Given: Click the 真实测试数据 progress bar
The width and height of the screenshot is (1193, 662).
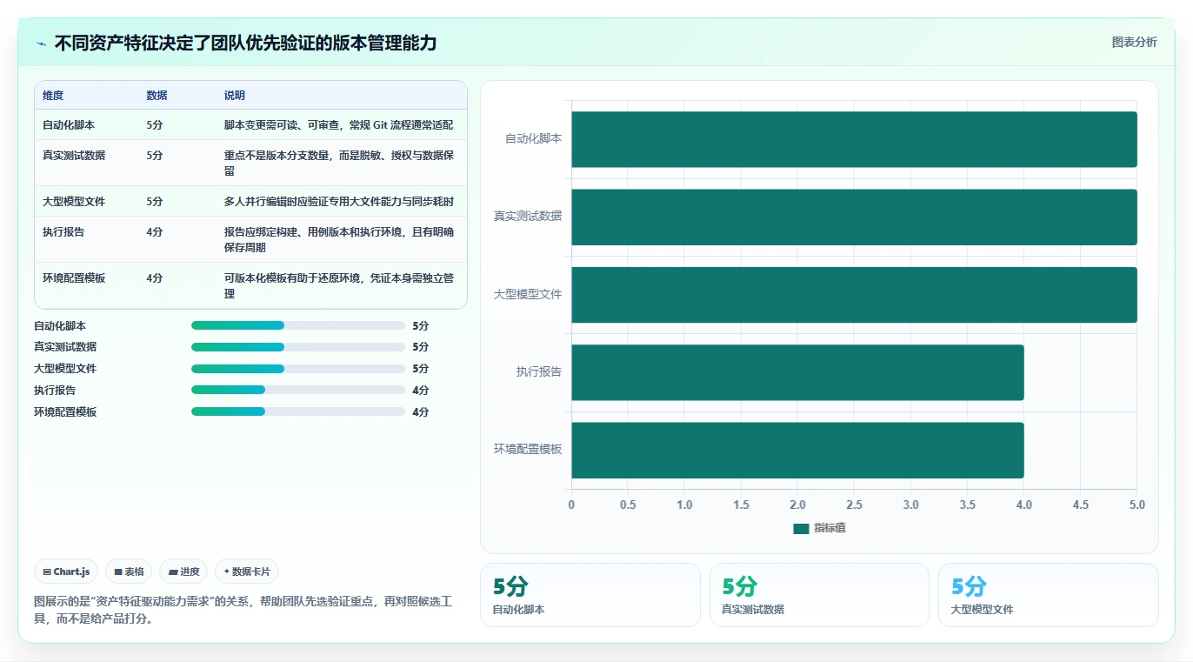Looking at the screenshot, I should (x=298, y=347).
